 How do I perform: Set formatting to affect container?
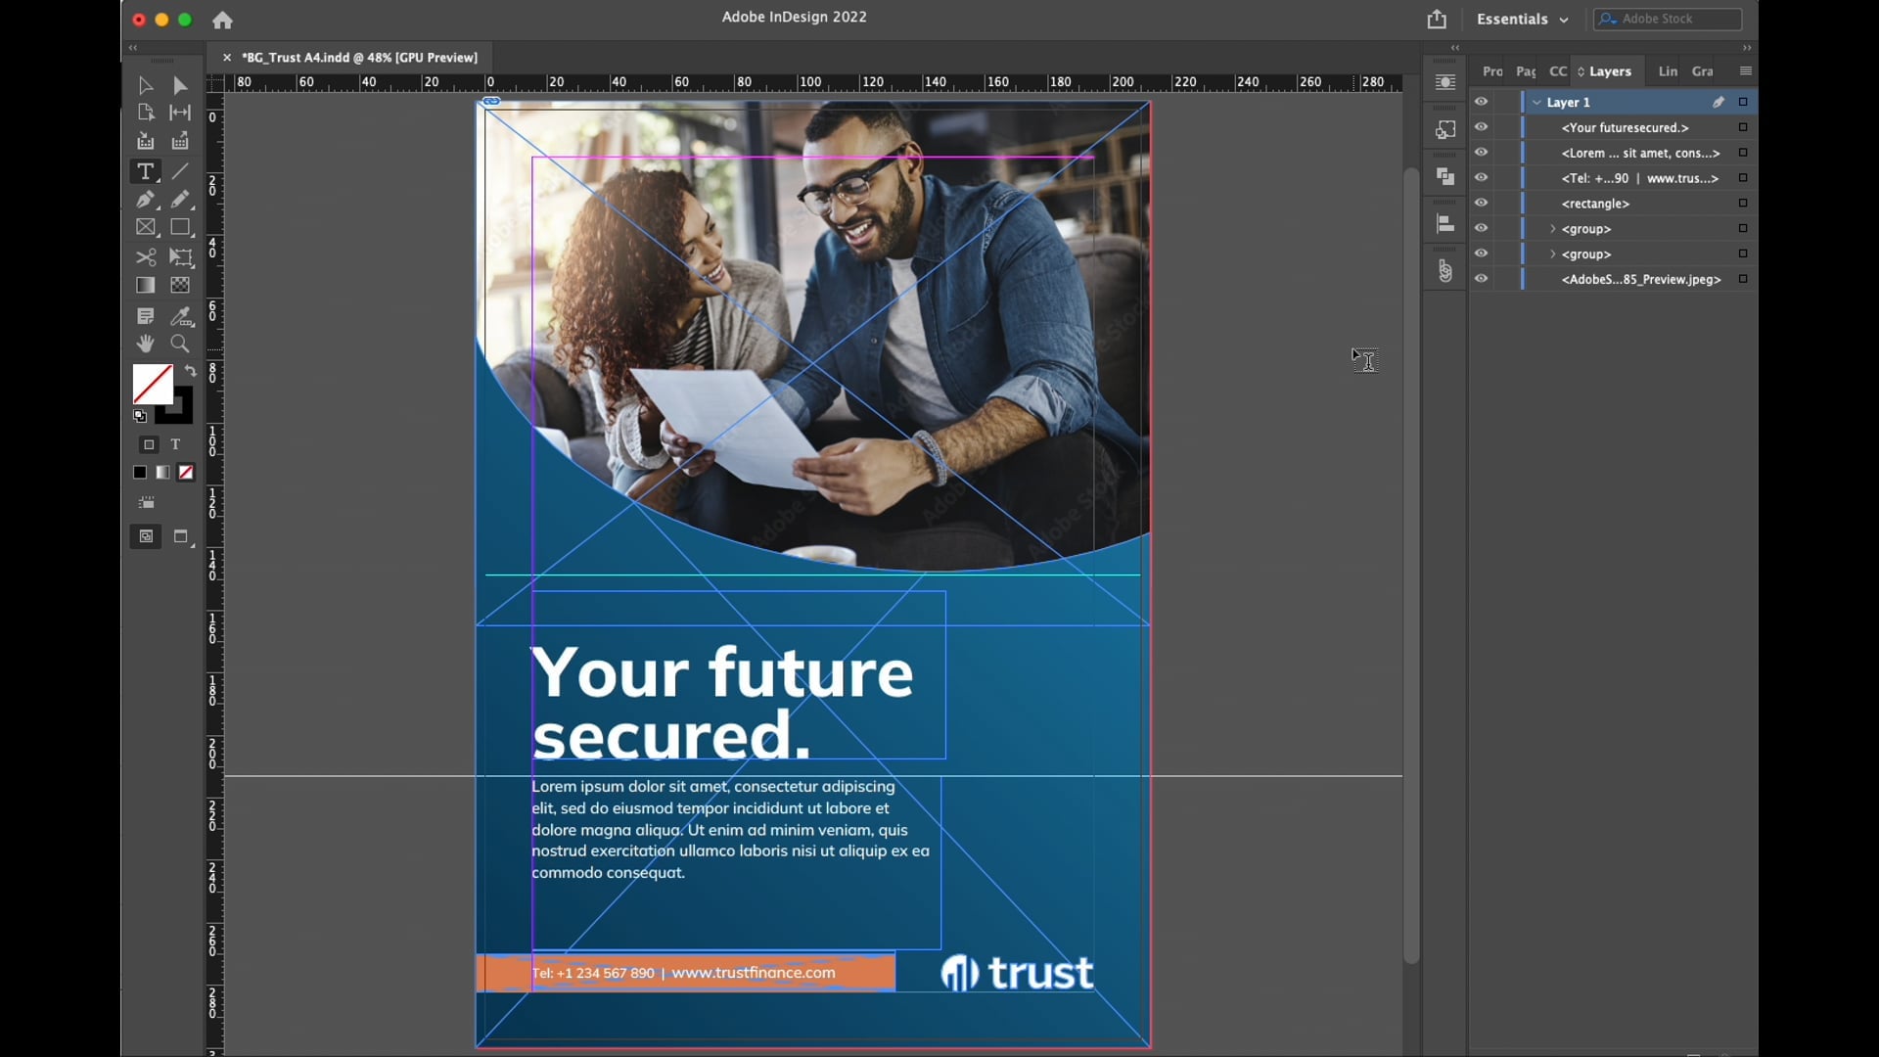tap(149, 445)
